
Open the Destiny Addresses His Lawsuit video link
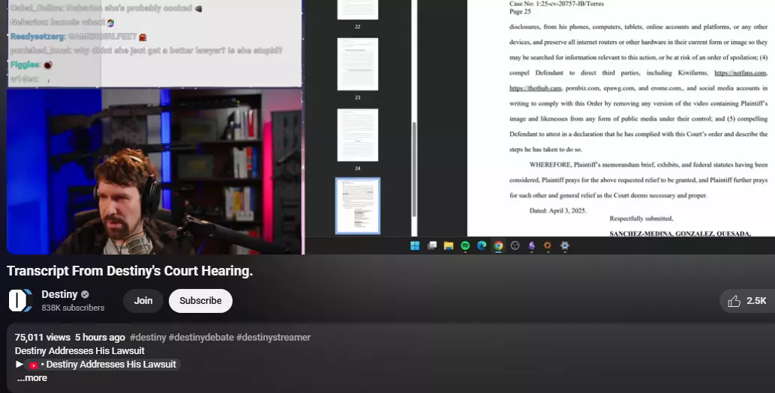point(103,365)
